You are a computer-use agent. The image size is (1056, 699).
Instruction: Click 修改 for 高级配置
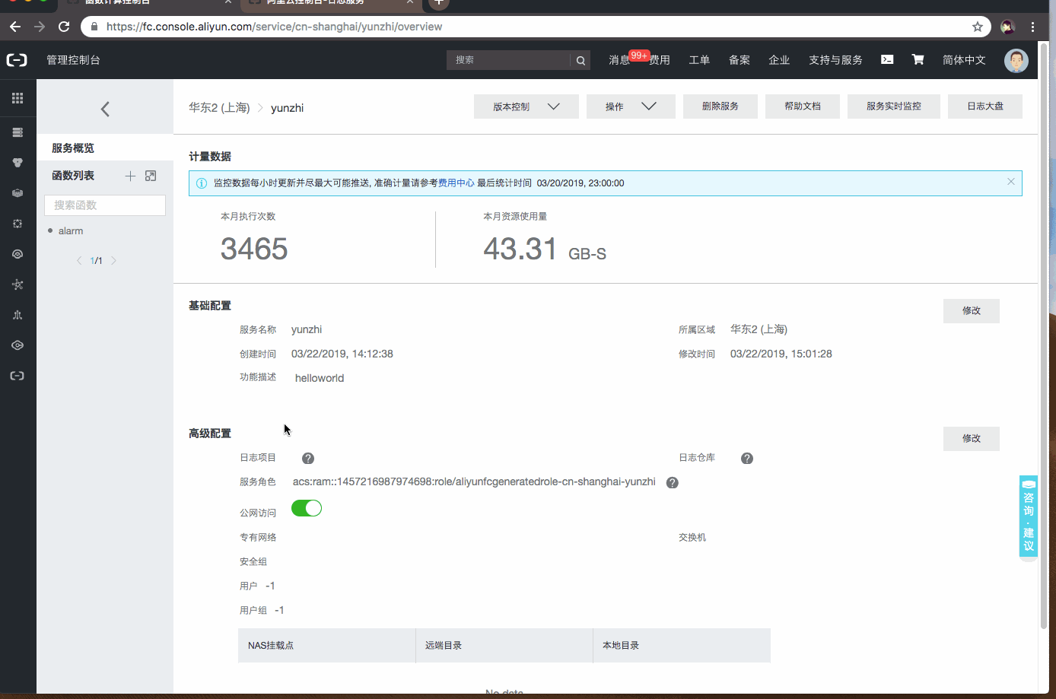coord(972,439)
